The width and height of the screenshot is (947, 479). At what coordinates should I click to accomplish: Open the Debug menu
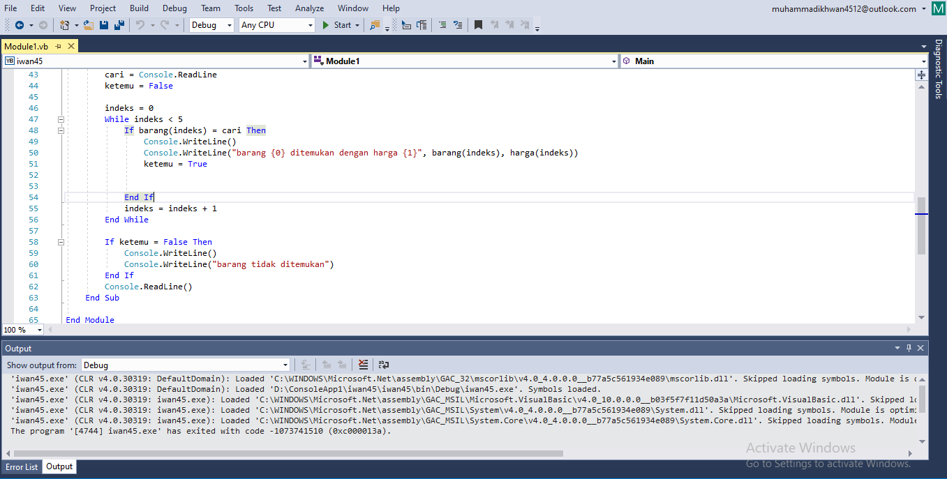tap(174, 8)
